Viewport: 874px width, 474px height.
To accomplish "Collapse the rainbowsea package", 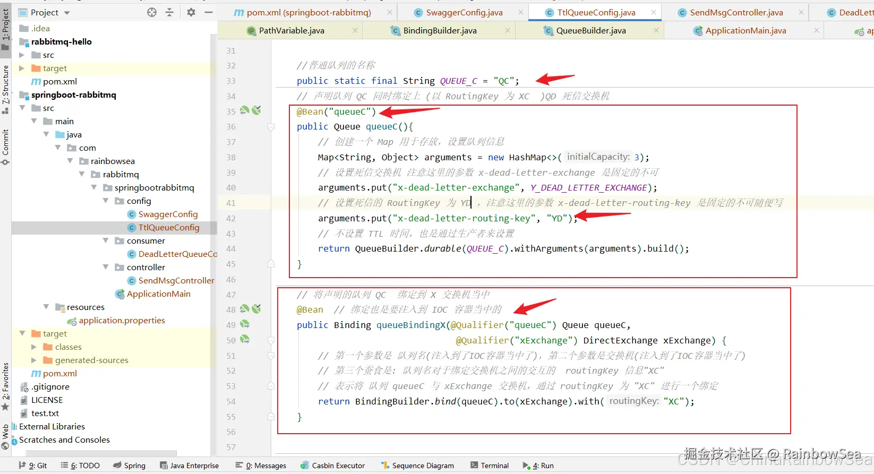I will tap(70, 161).
